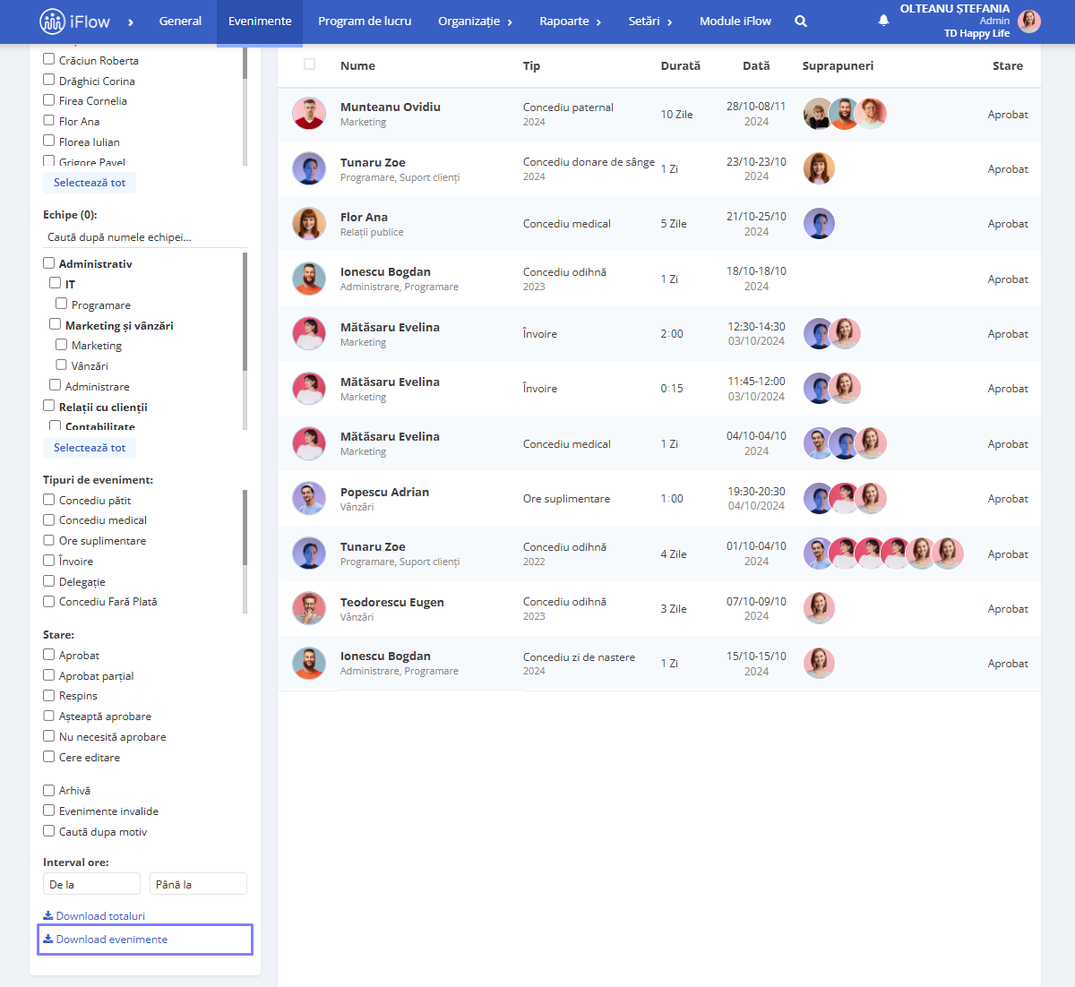Click Selectează tot under the teams list
The image size is (1075, 987).
pyautogui.click(x=90, y=447)
